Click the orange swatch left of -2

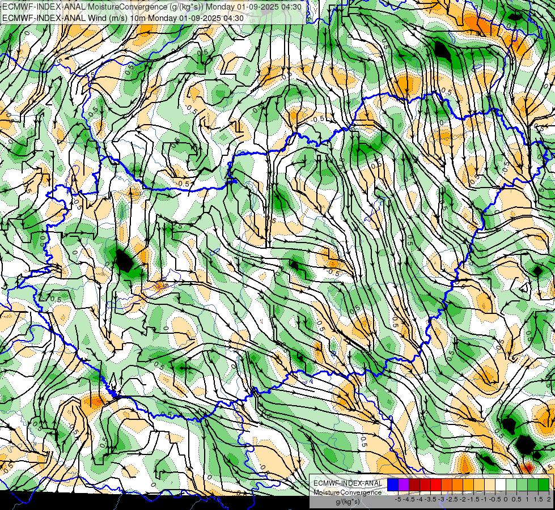coord(457,485)
